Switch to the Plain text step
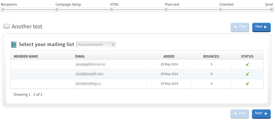This screenshot has height=121, width=275. [172, 5]
